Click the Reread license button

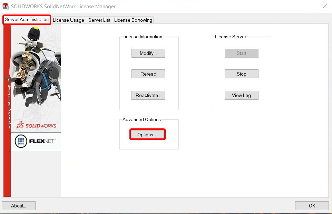click(x=148, y=74)
